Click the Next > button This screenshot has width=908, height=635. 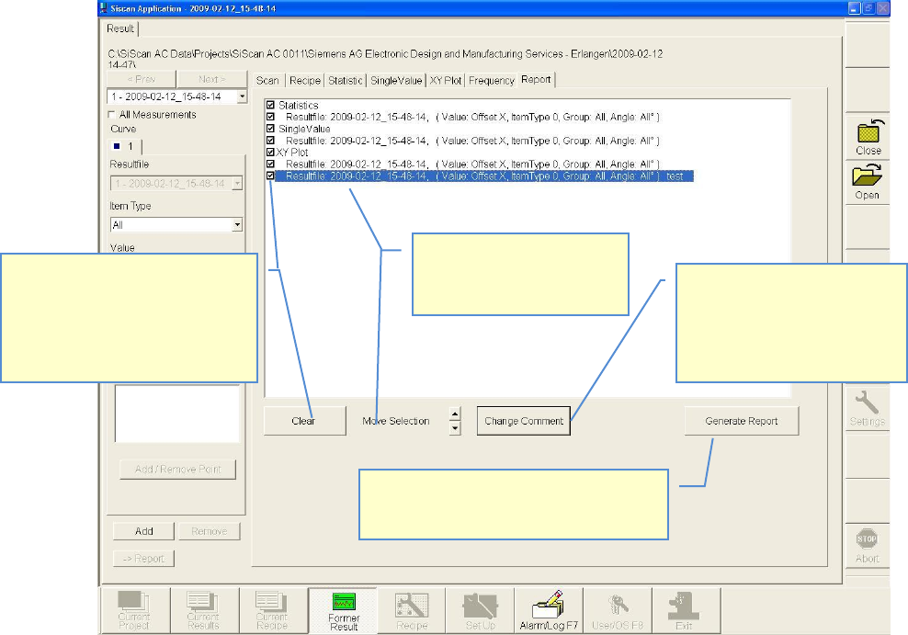coord(212,79)
